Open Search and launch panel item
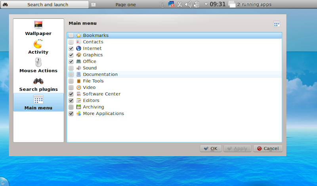The width and height of the screenshot is (317, 186). point(48,5)
